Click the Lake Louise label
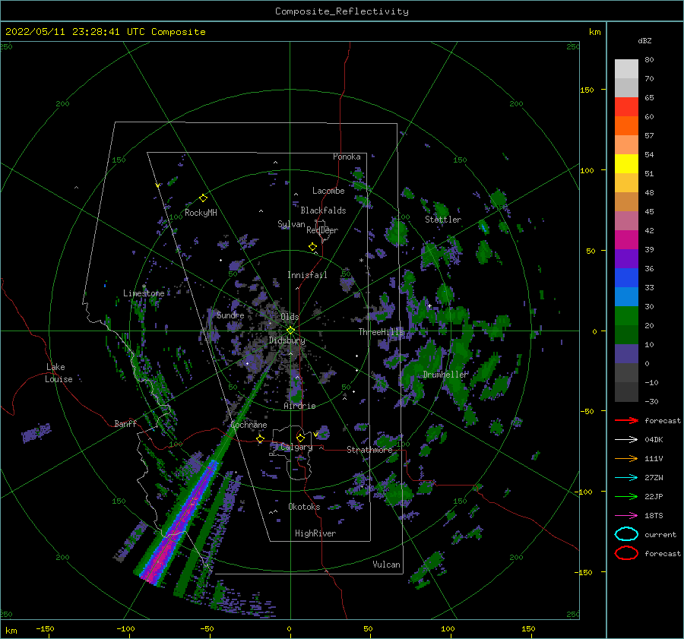Image resolution: width=684 pixels, height=639 pixels. pyautogui.click(x=59, y=373)
